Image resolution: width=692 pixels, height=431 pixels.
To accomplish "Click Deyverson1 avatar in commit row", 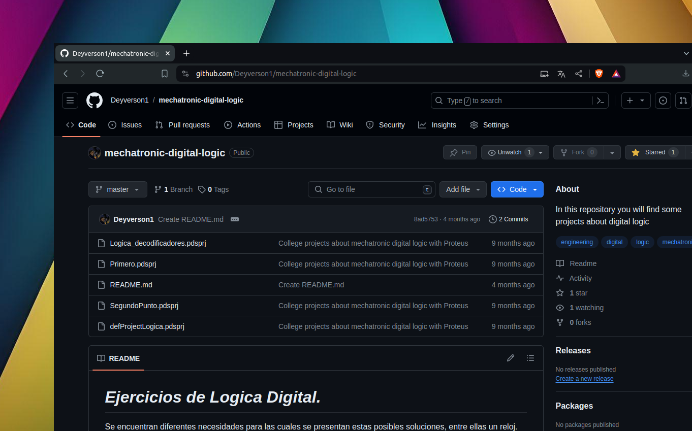I will pyautogui.click(x=105, y=219).
